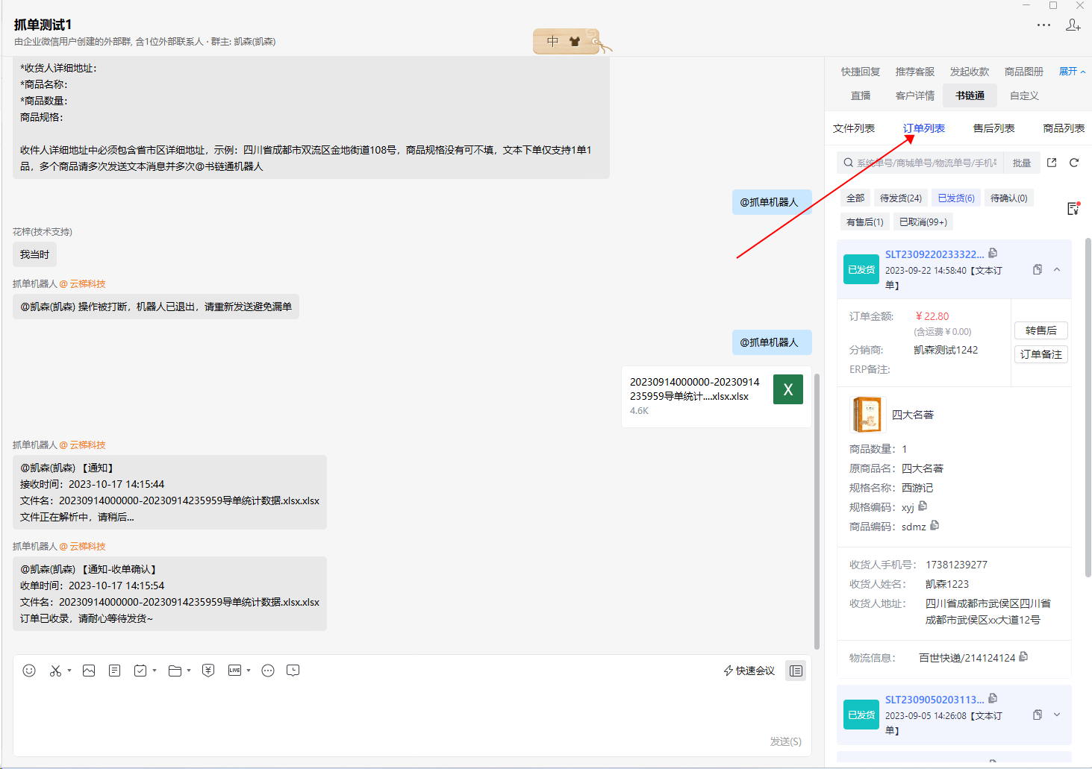The width and height of the screenshot is (1092, 769).
Task: Open the 文件列表 sub-tab
Action: click(854, 128)
